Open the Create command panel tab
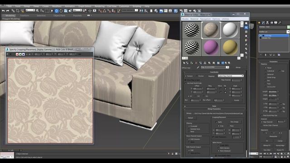Screen dimensions: 290x163 259,23
